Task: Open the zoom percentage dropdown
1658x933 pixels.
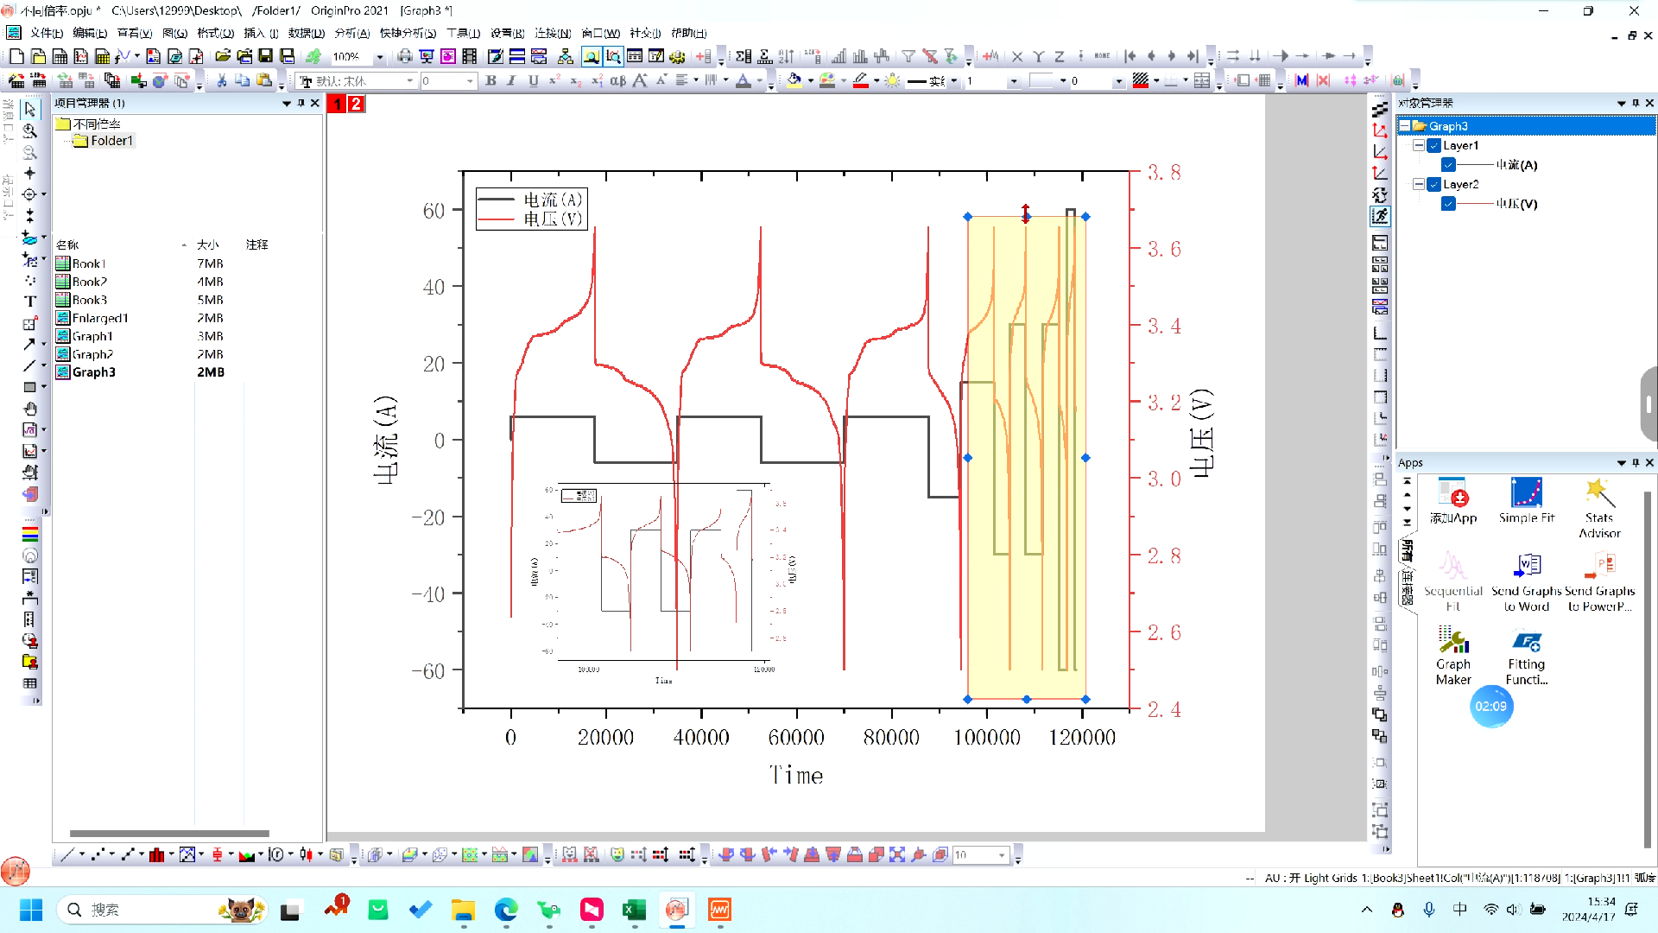Action: pyautogui.click(x=380, y=57)
